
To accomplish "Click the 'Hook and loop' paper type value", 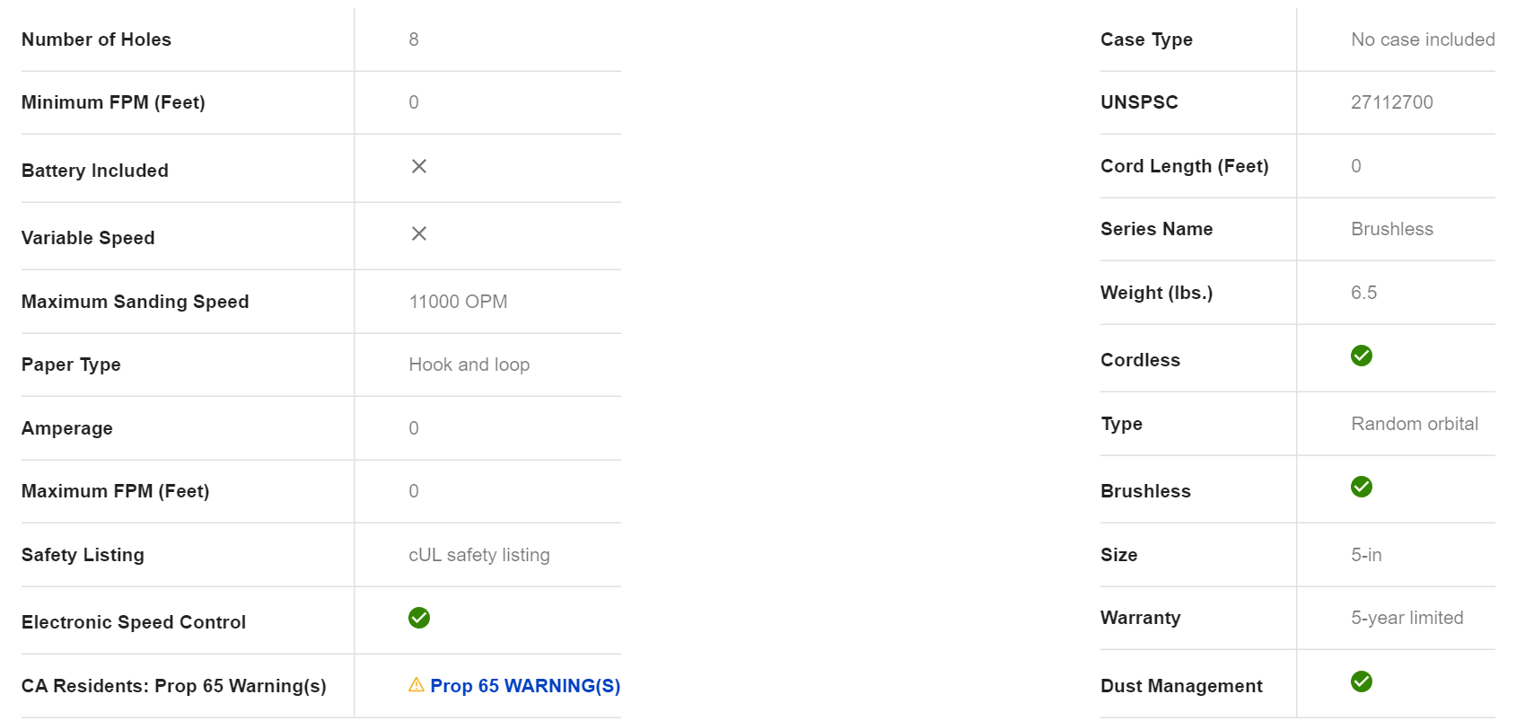I will click(469, 365).
